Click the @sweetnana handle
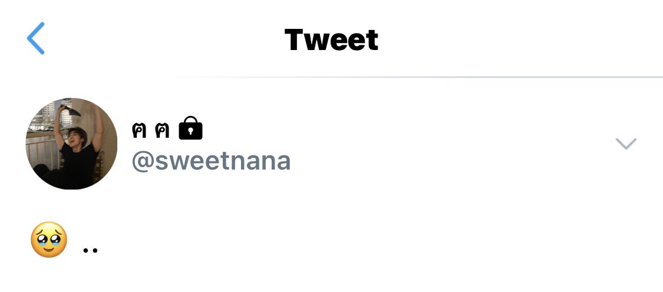Viewport: 663px width, 292px height. tap(211, 160)
